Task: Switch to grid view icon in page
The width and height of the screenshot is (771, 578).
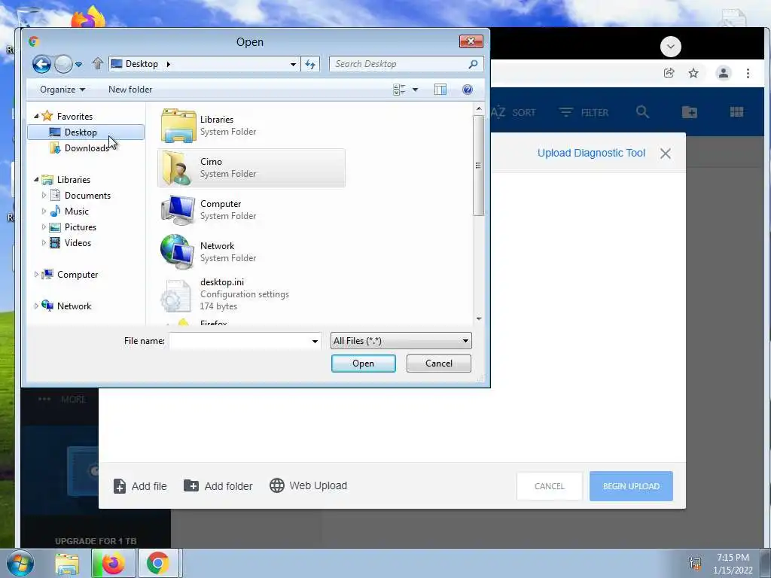Action: [736, 112]
